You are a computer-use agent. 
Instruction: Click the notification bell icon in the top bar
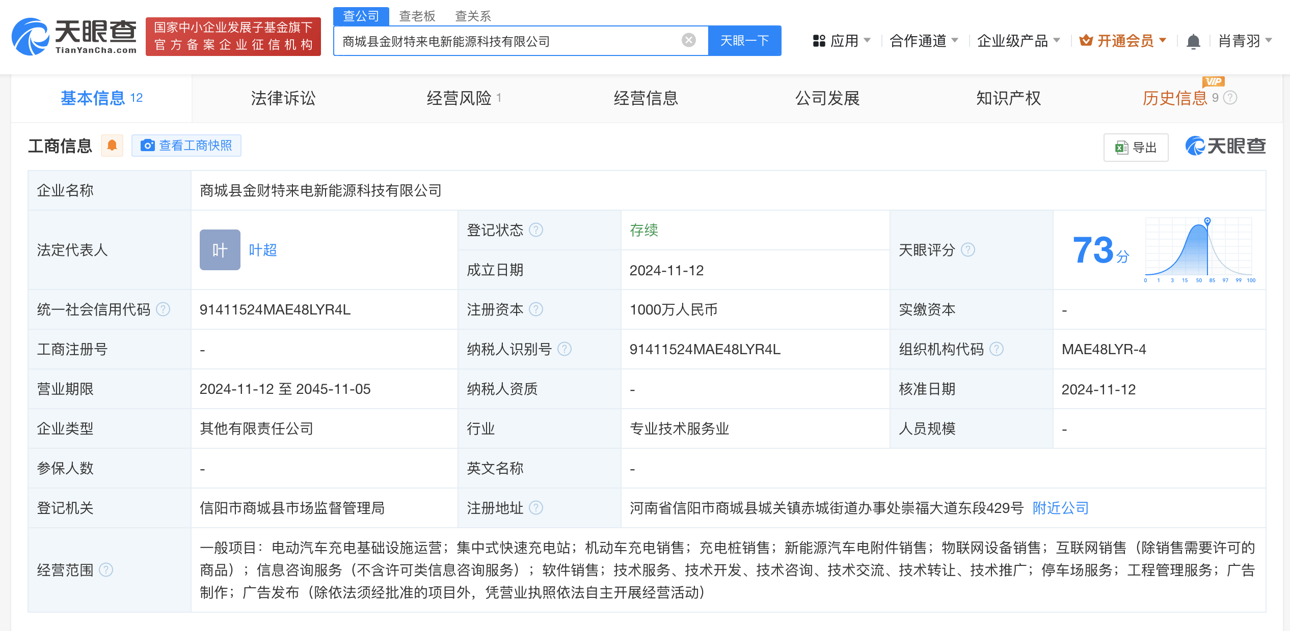pyautogui.click(x=1192, y=41)
